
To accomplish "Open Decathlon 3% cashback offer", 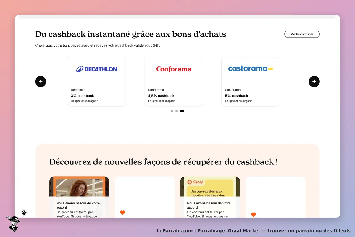I will coord(96,82).
